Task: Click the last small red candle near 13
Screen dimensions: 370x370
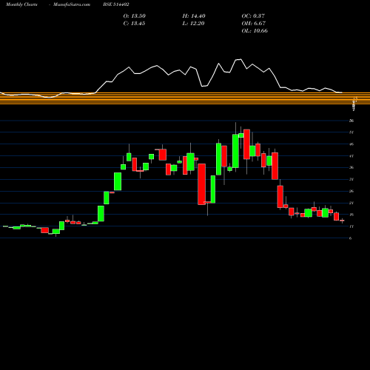Action: (x=342, y=221)
